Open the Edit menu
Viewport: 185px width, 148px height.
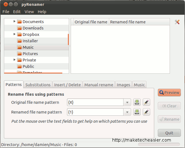tap(17, 12)
